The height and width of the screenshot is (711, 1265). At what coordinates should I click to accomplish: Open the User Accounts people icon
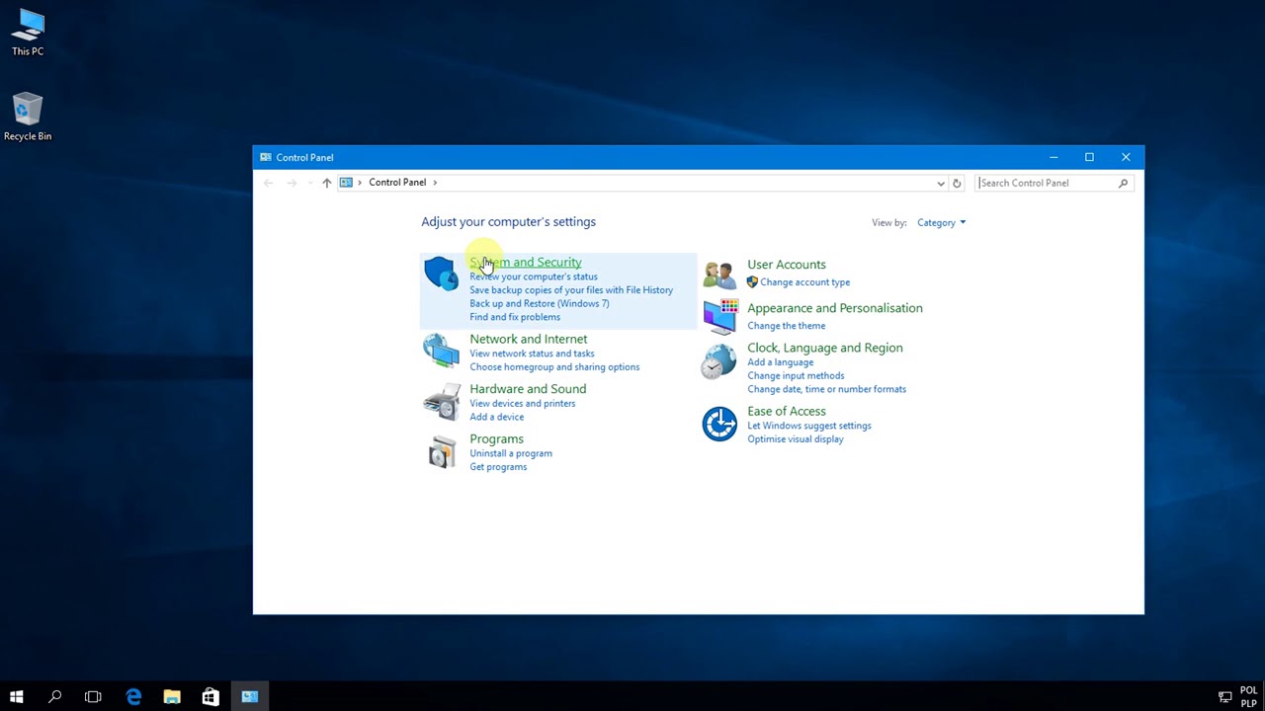coord(719,275)
